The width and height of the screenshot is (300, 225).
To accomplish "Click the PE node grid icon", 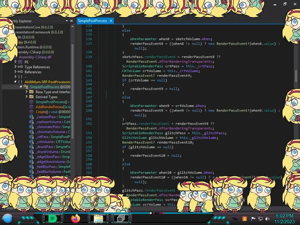I will coord(20,62).
